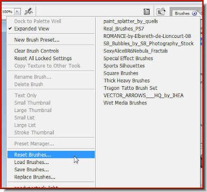Select Large Thumbnail view option
The width and height of the screenshot is (207, 192).
click(51, 110)
